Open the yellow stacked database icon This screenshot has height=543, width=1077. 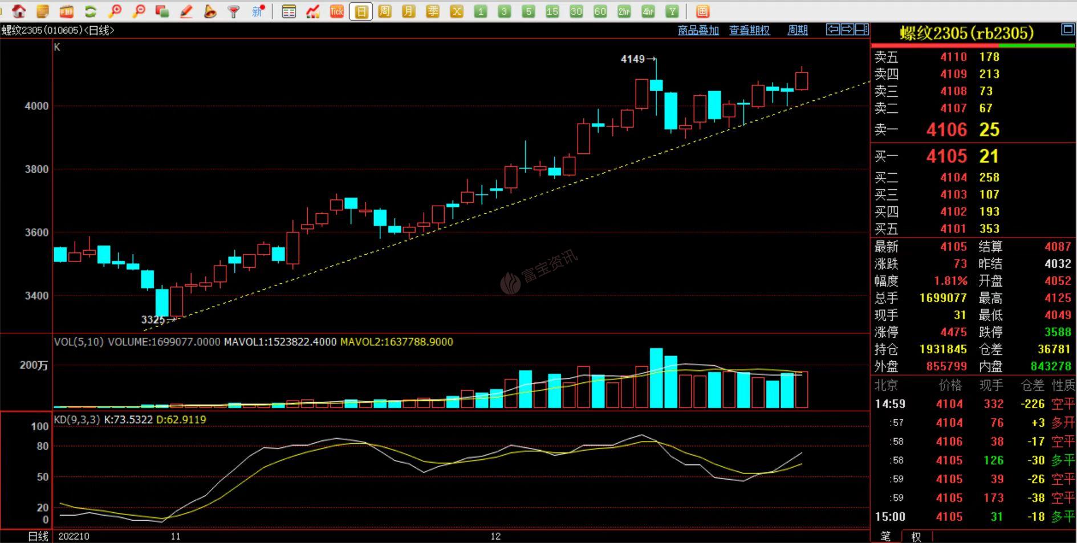pyautogui.click(x=43, y=11)
